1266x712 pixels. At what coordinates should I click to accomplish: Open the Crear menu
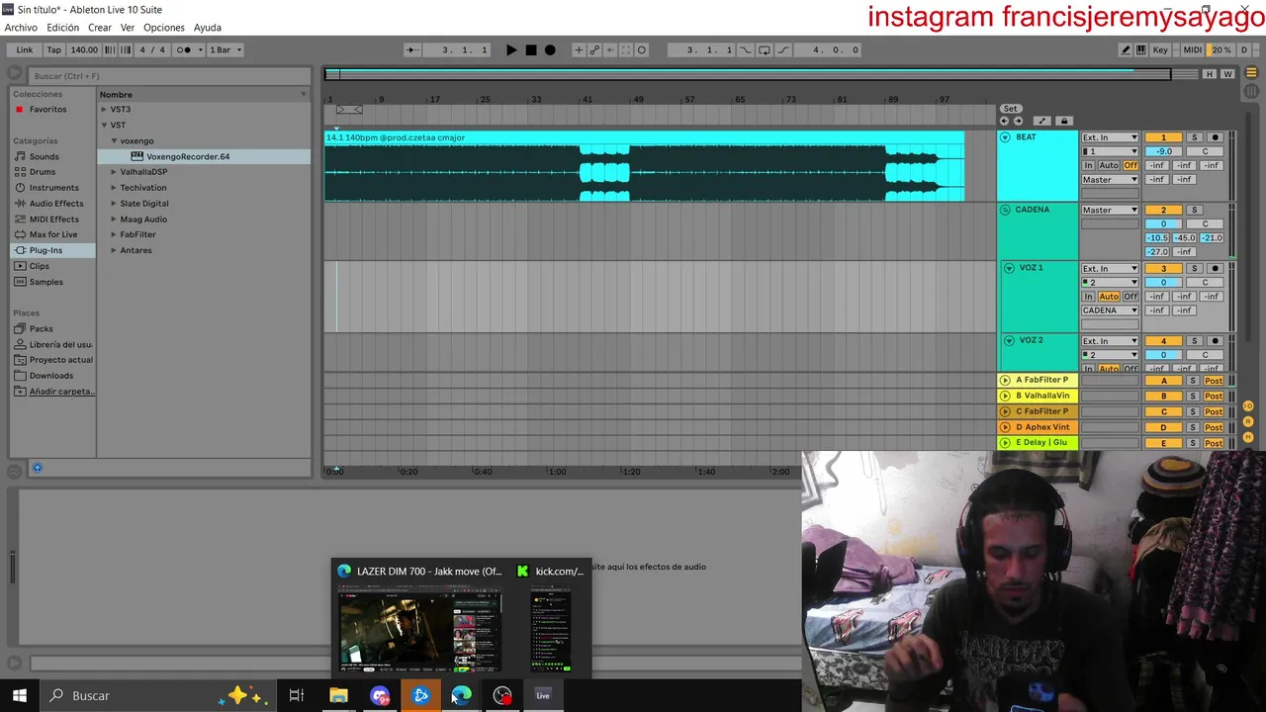pyautogui.click(x=99, y=28)
